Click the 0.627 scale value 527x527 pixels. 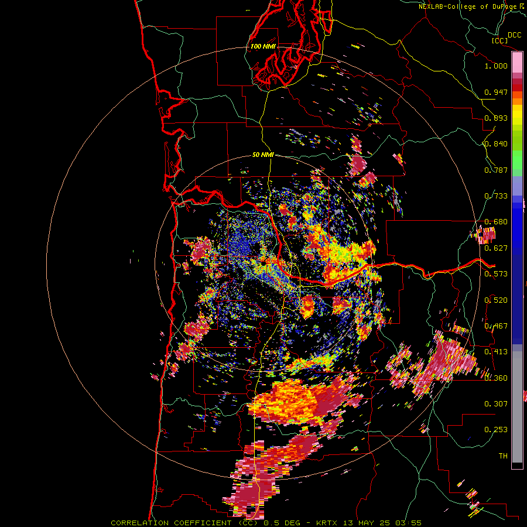click(496, 248)
